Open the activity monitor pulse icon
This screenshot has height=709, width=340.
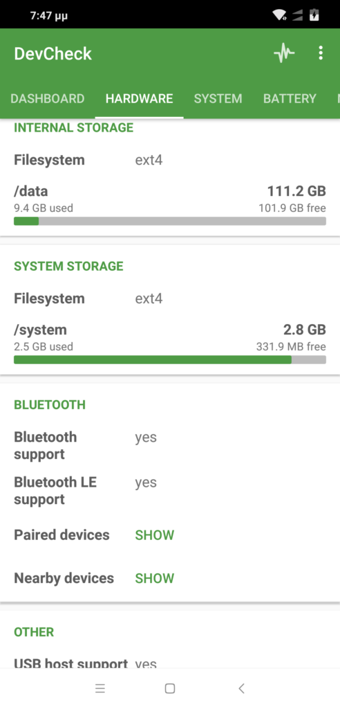[284, 53]
